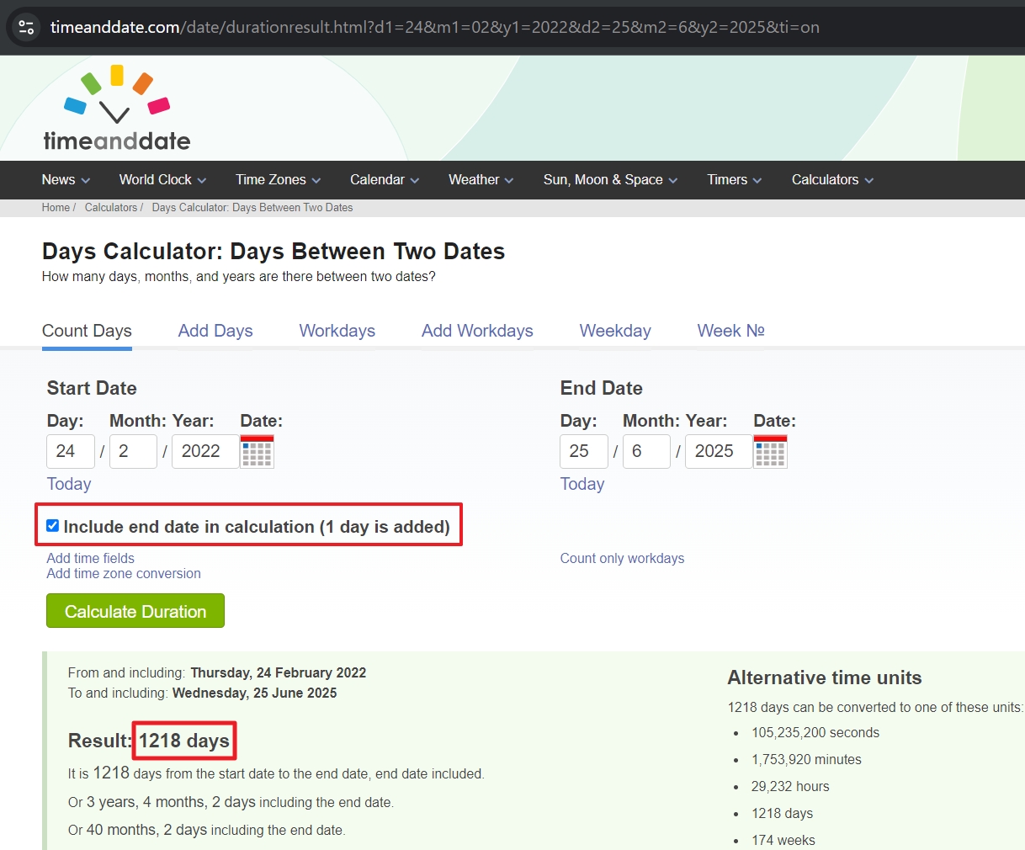
Task: Expand the Timers menu
Action: tap(734, 179)
